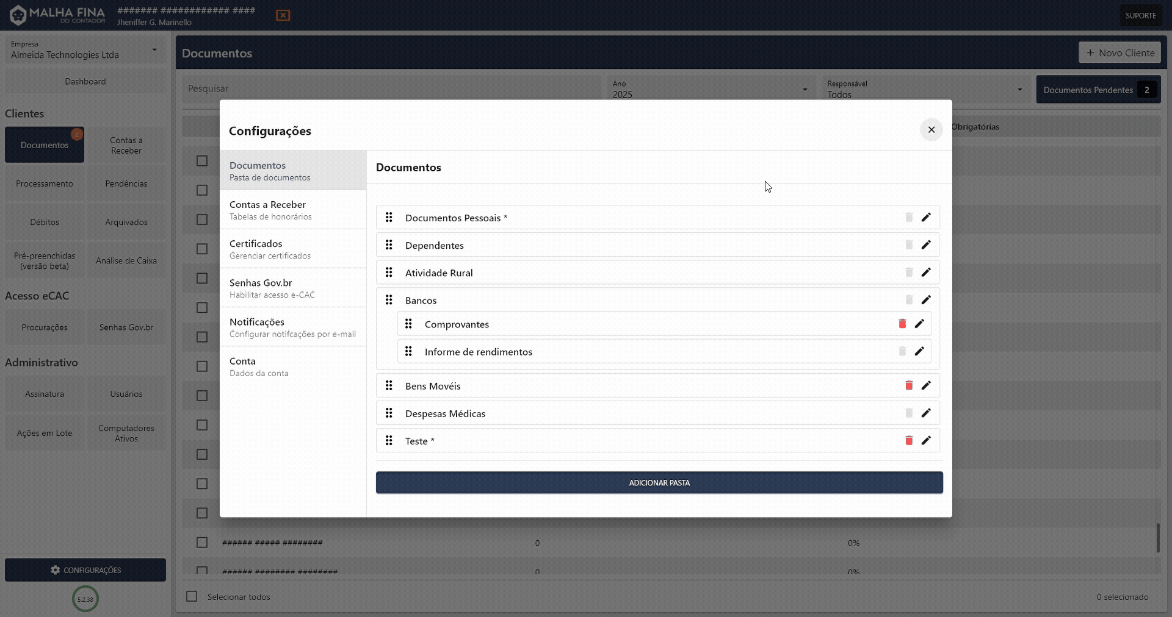The width and height of the screenshot is (1172, 617).
Task: Edit the Informe de rendimentos subfolder
Action: pos(920,351)
